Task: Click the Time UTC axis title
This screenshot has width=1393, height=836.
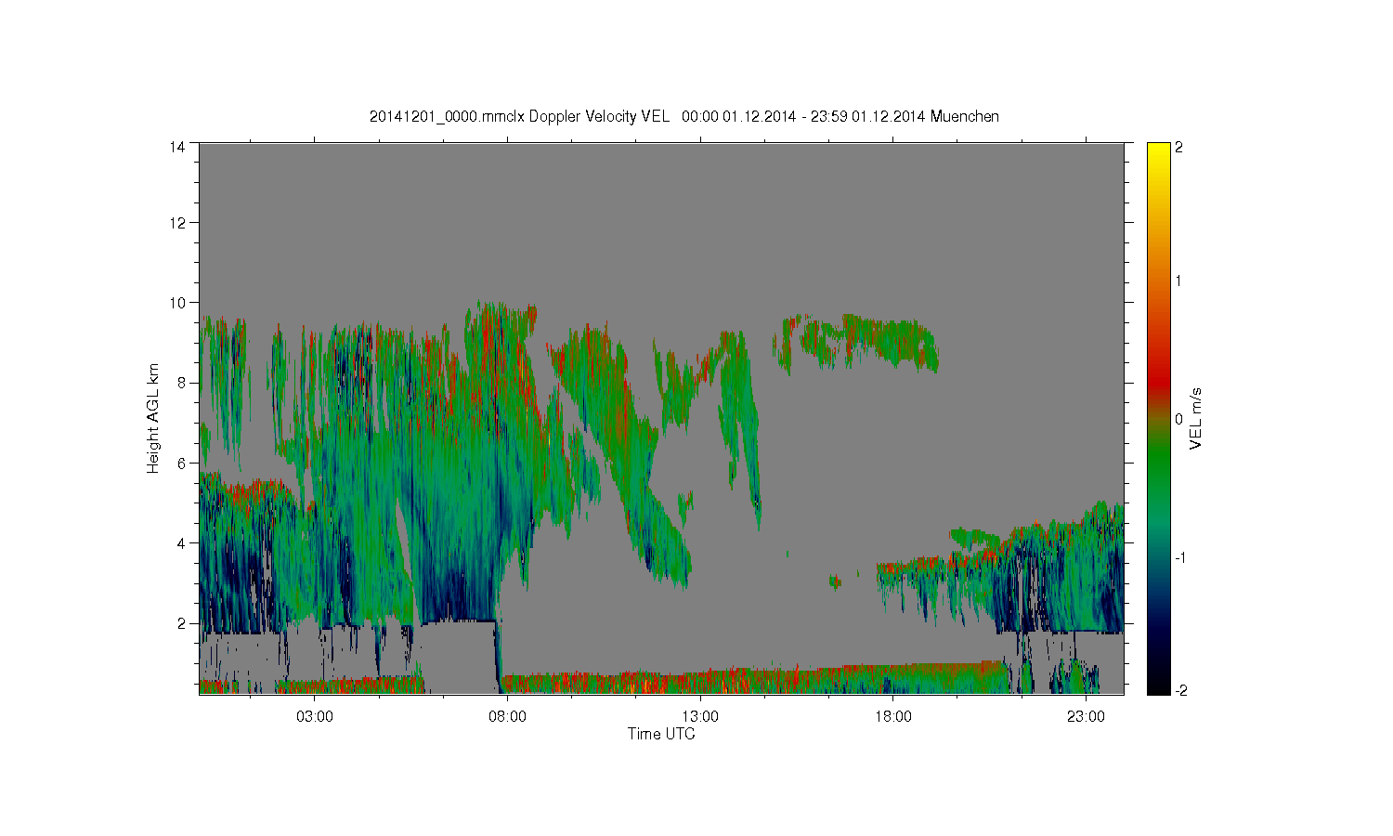Action: (661, 734)
